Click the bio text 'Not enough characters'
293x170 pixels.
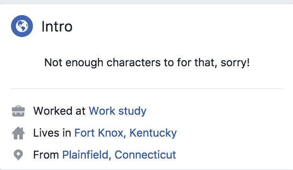(103, 63)
